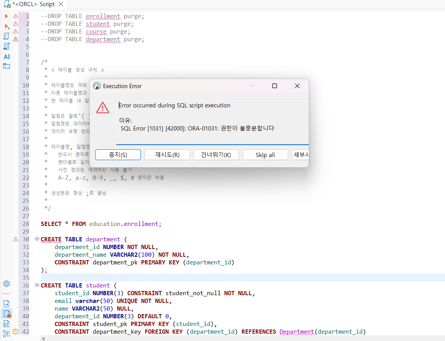
Task: Click the department table name on line 30
Action: coord(103,239)
